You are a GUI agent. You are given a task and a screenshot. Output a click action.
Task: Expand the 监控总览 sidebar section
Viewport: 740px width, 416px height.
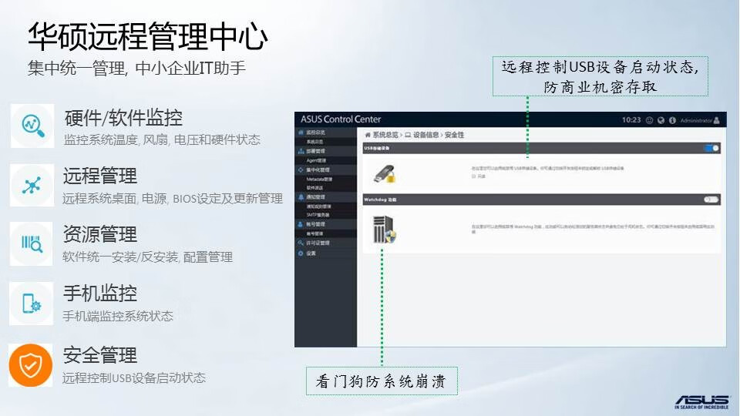[325, 133]
